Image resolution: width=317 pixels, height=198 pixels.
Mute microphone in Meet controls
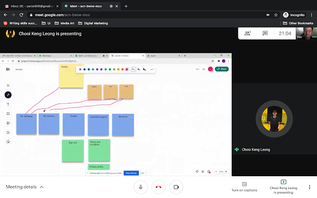(x=141, y=187)
